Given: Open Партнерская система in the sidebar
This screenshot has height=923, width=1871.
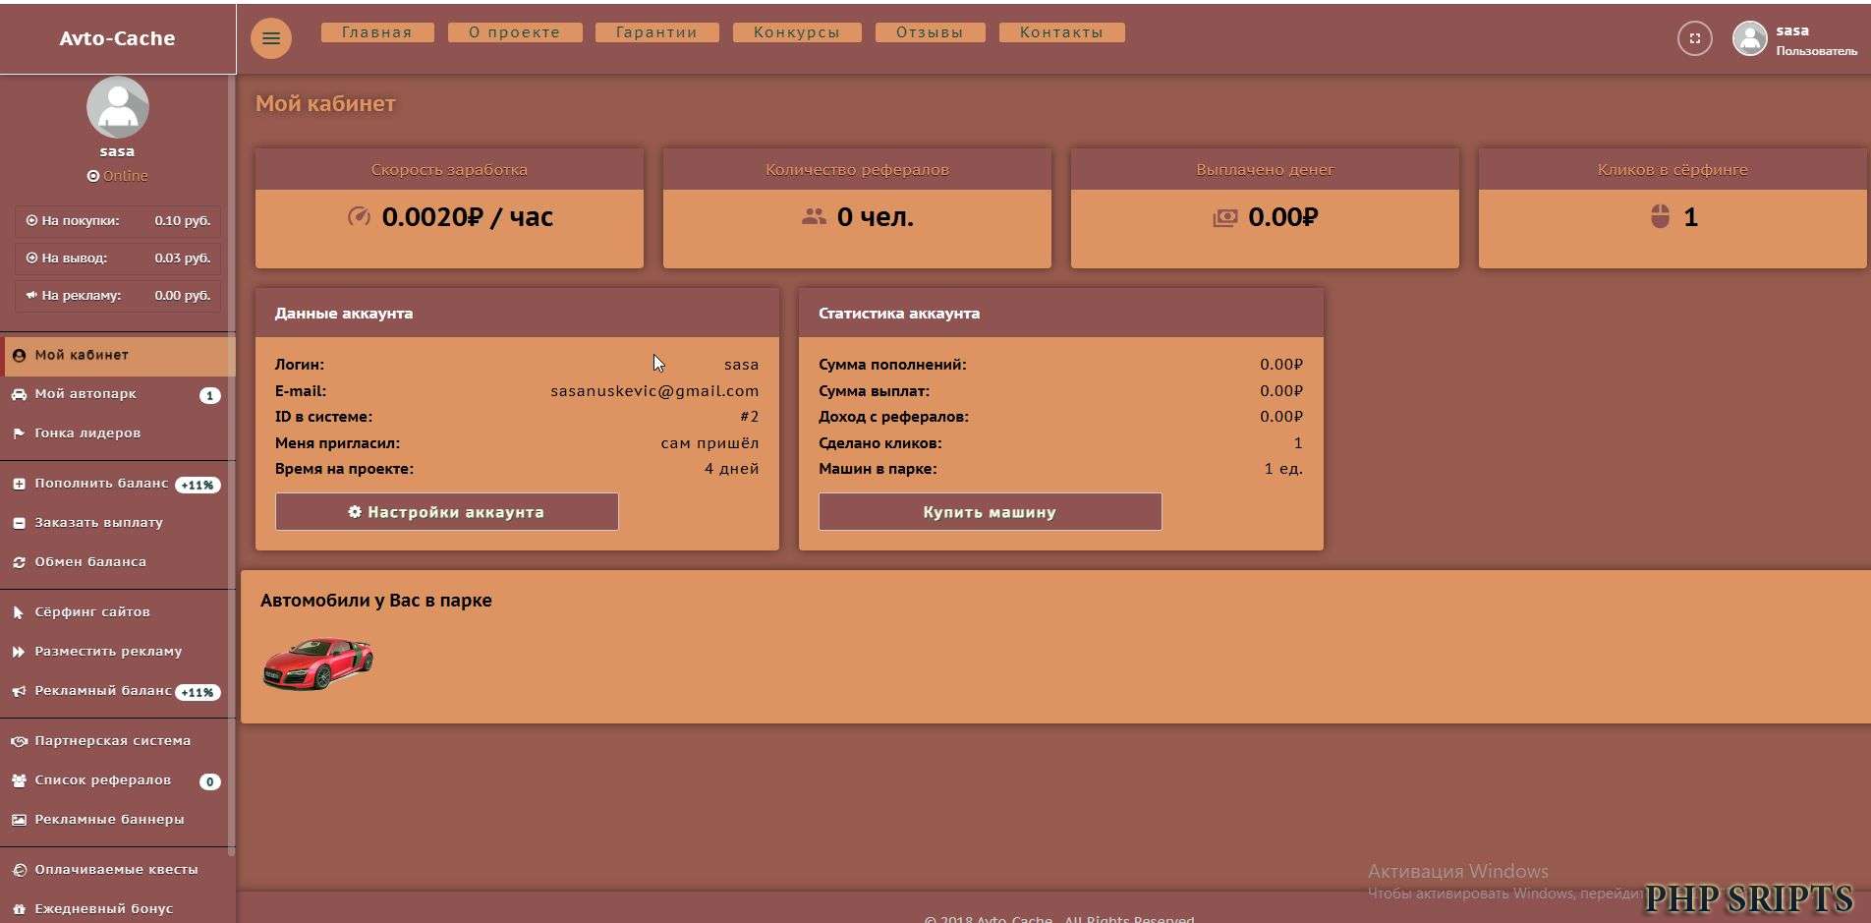Looking at the screenshot, I should (112, 741).
